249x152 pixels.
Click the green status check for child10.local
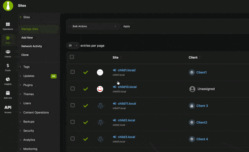[86, 89]
